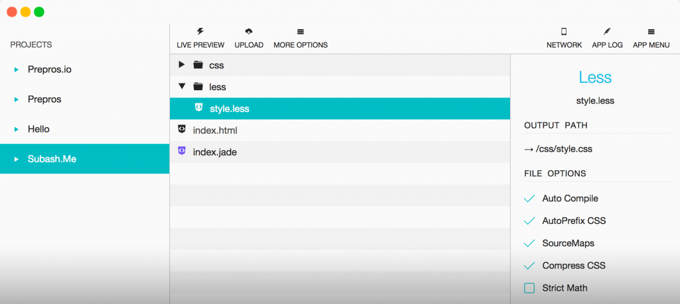Screen dimensions: 680x304
Task: Toggle the SourceMaps option
Action: pyautogui.click(x=529, y=244)
